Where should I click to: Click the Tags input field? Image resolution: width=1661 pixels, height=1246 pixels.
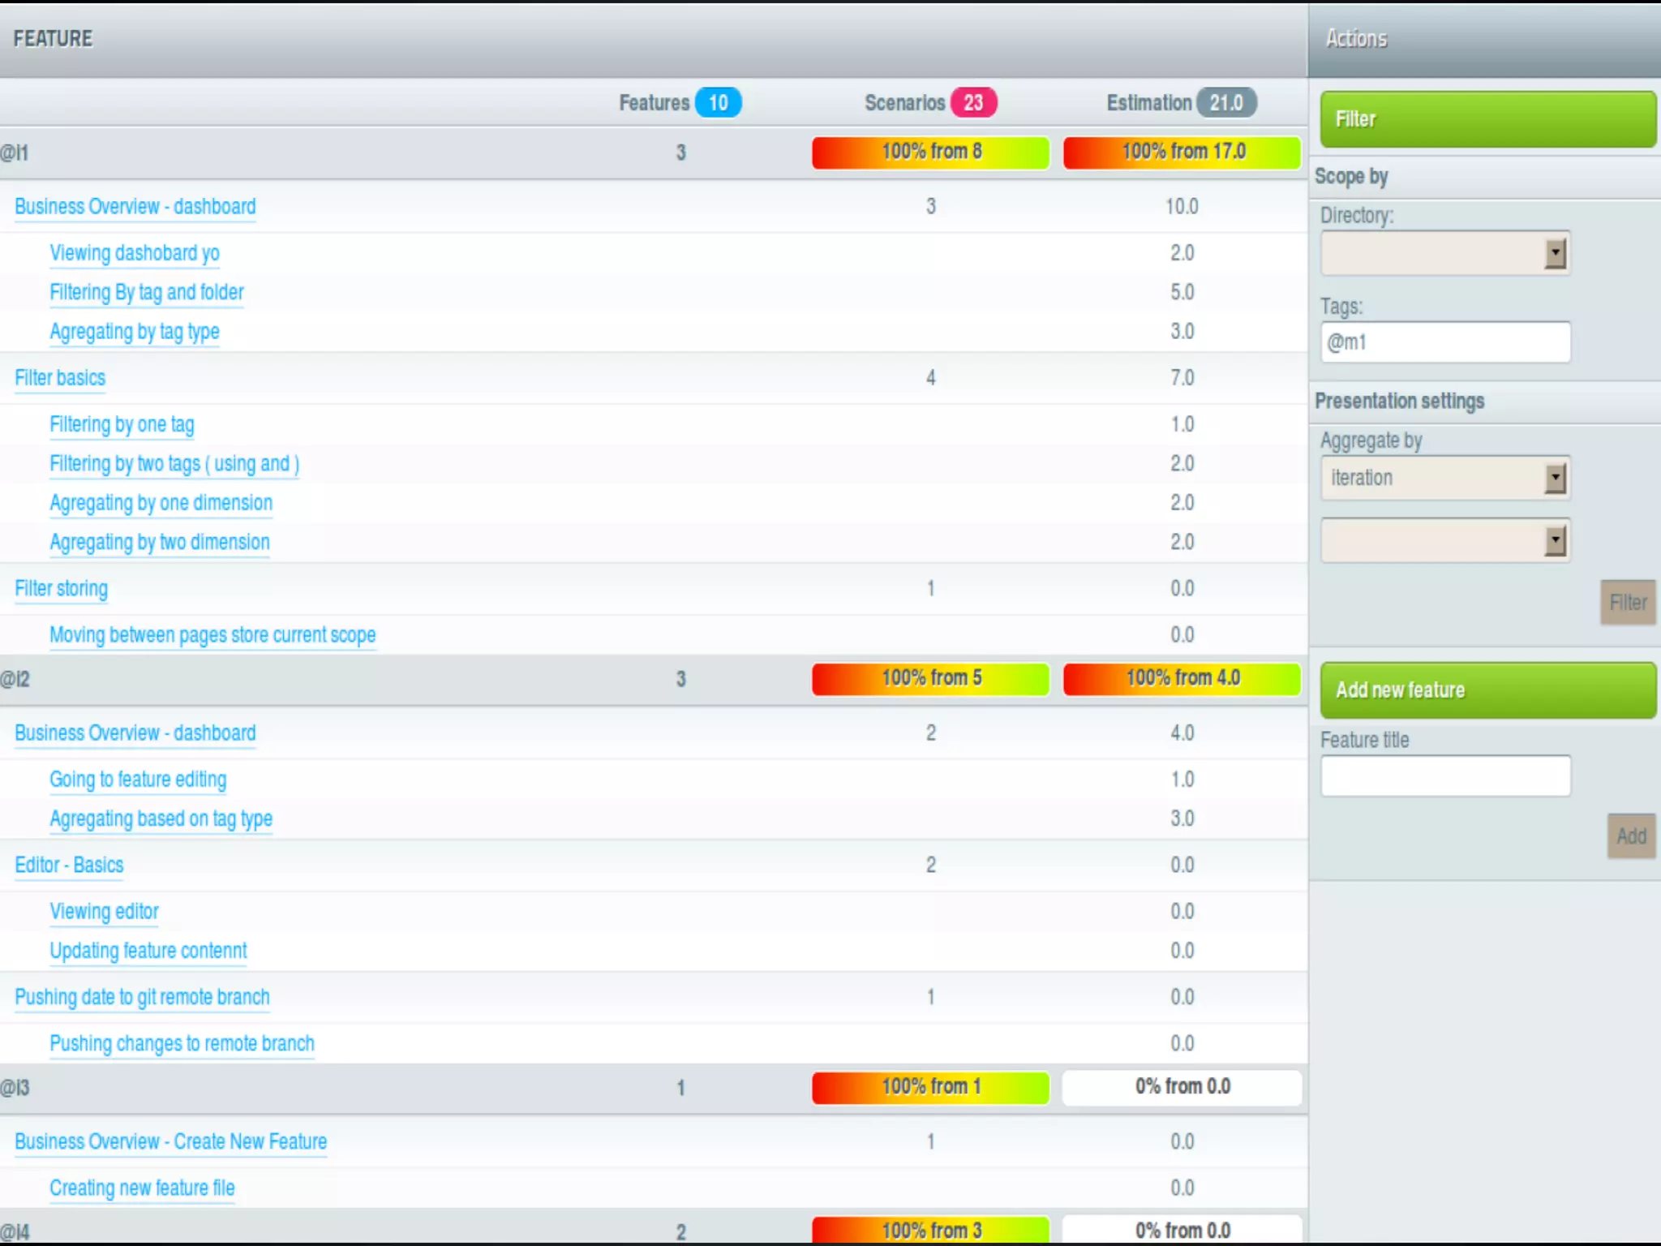(x=1445, y=342)
